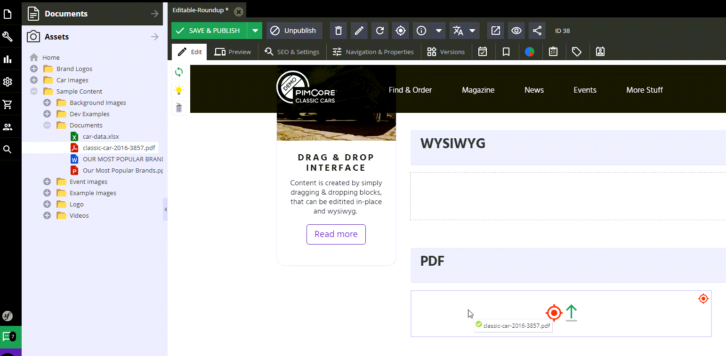Switch to the Preview tab
This screenshot has height=356, width=726.
pos(233,52)
